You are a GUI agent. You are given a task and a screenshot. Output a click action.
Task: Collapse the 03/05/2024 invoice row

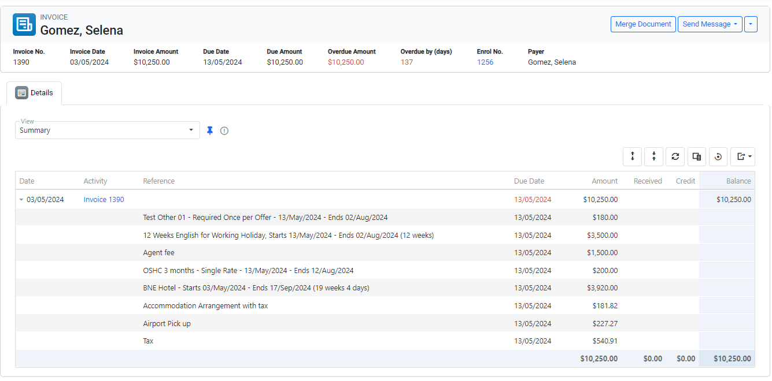pos(21,200)
